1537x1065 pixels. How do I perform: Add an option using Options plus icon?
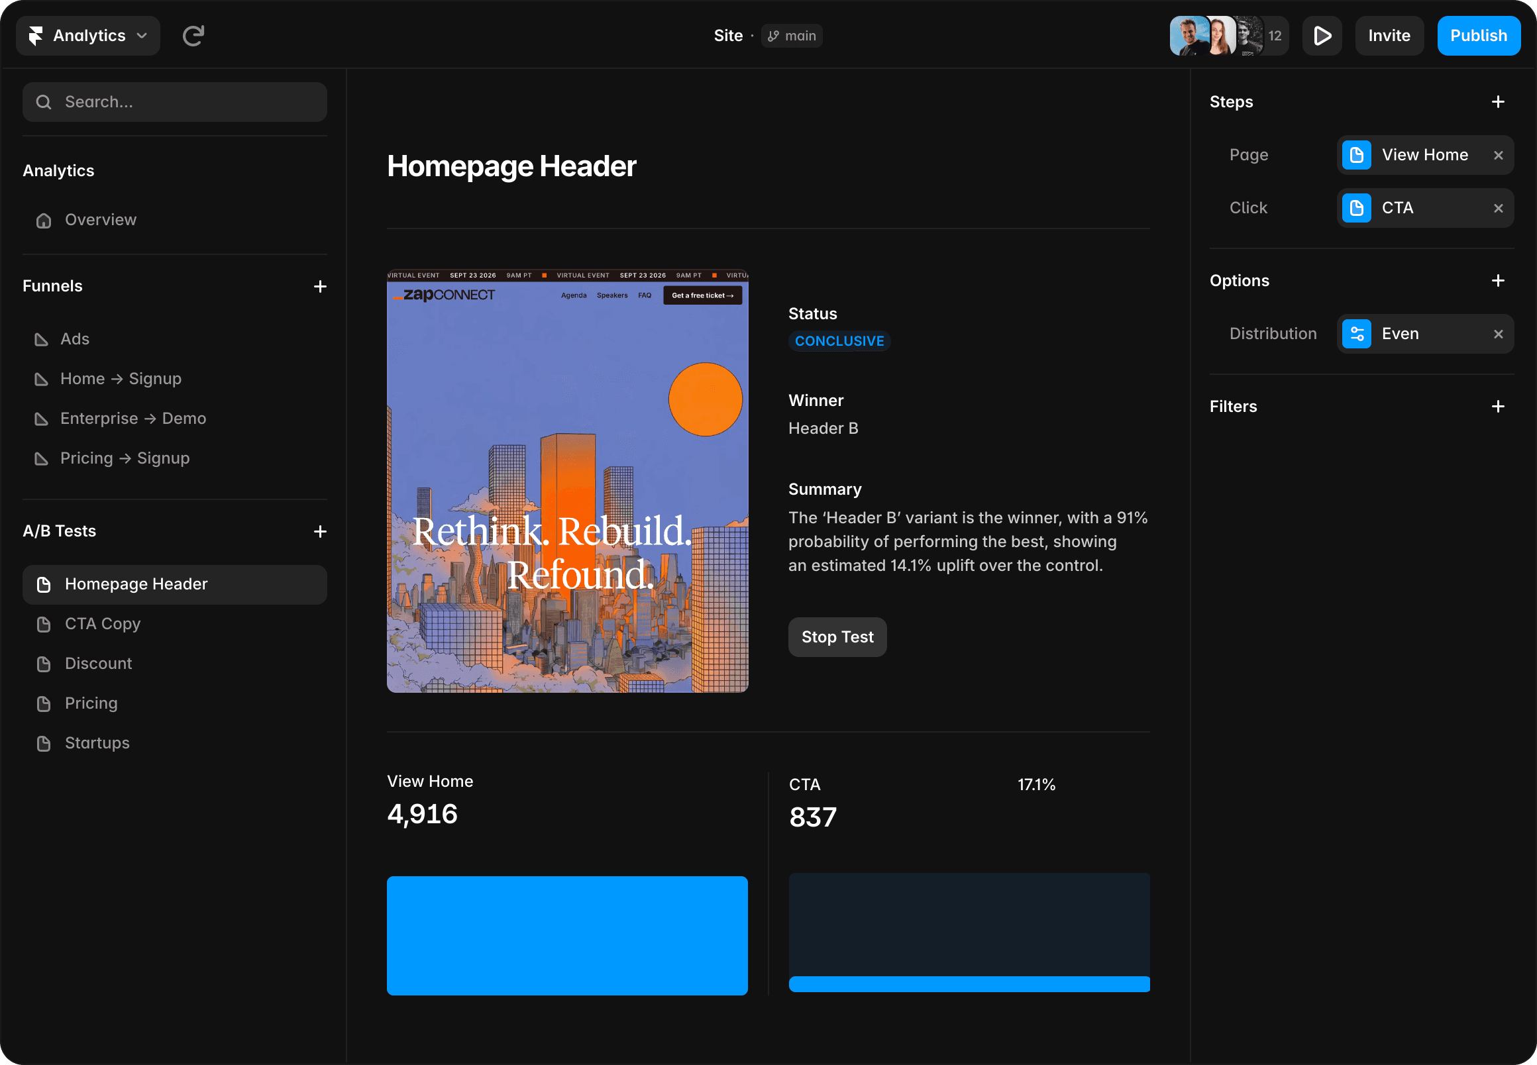(x=1498, y=281)
